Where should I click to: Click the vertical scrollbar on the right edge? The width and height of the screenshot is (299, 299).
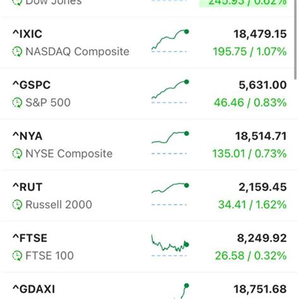[x=296, y=40]
